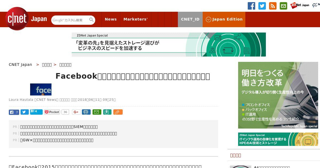
Task: Open the PR link mentioning GW×
Action: tap(57, 140)
